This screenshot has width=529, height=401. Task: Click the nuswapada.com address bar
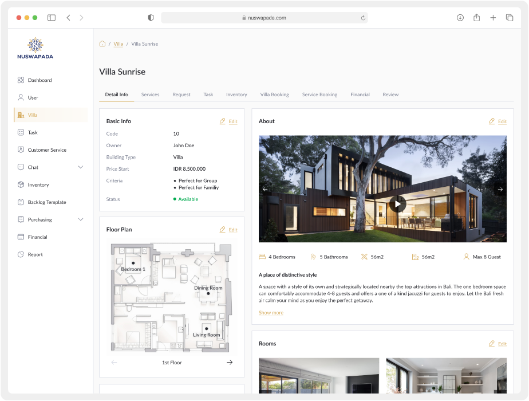(264, 18)
